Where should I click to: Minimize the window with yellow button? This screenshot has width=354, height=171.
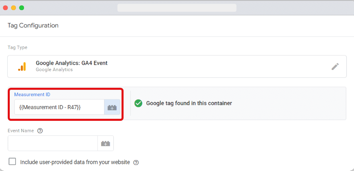[13, 8]
